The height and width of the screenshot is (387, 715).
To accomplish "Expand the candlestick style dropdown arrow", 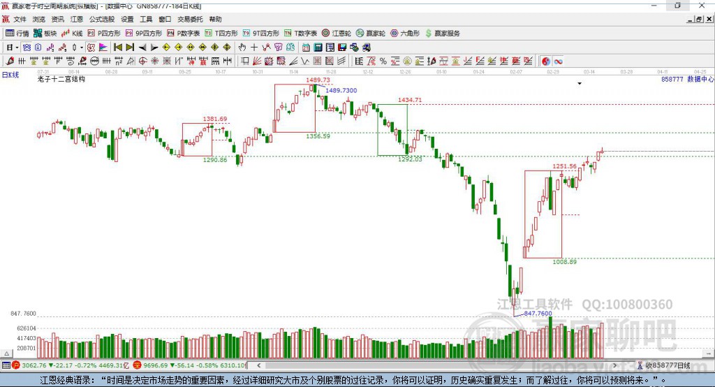I will (82, 48).
